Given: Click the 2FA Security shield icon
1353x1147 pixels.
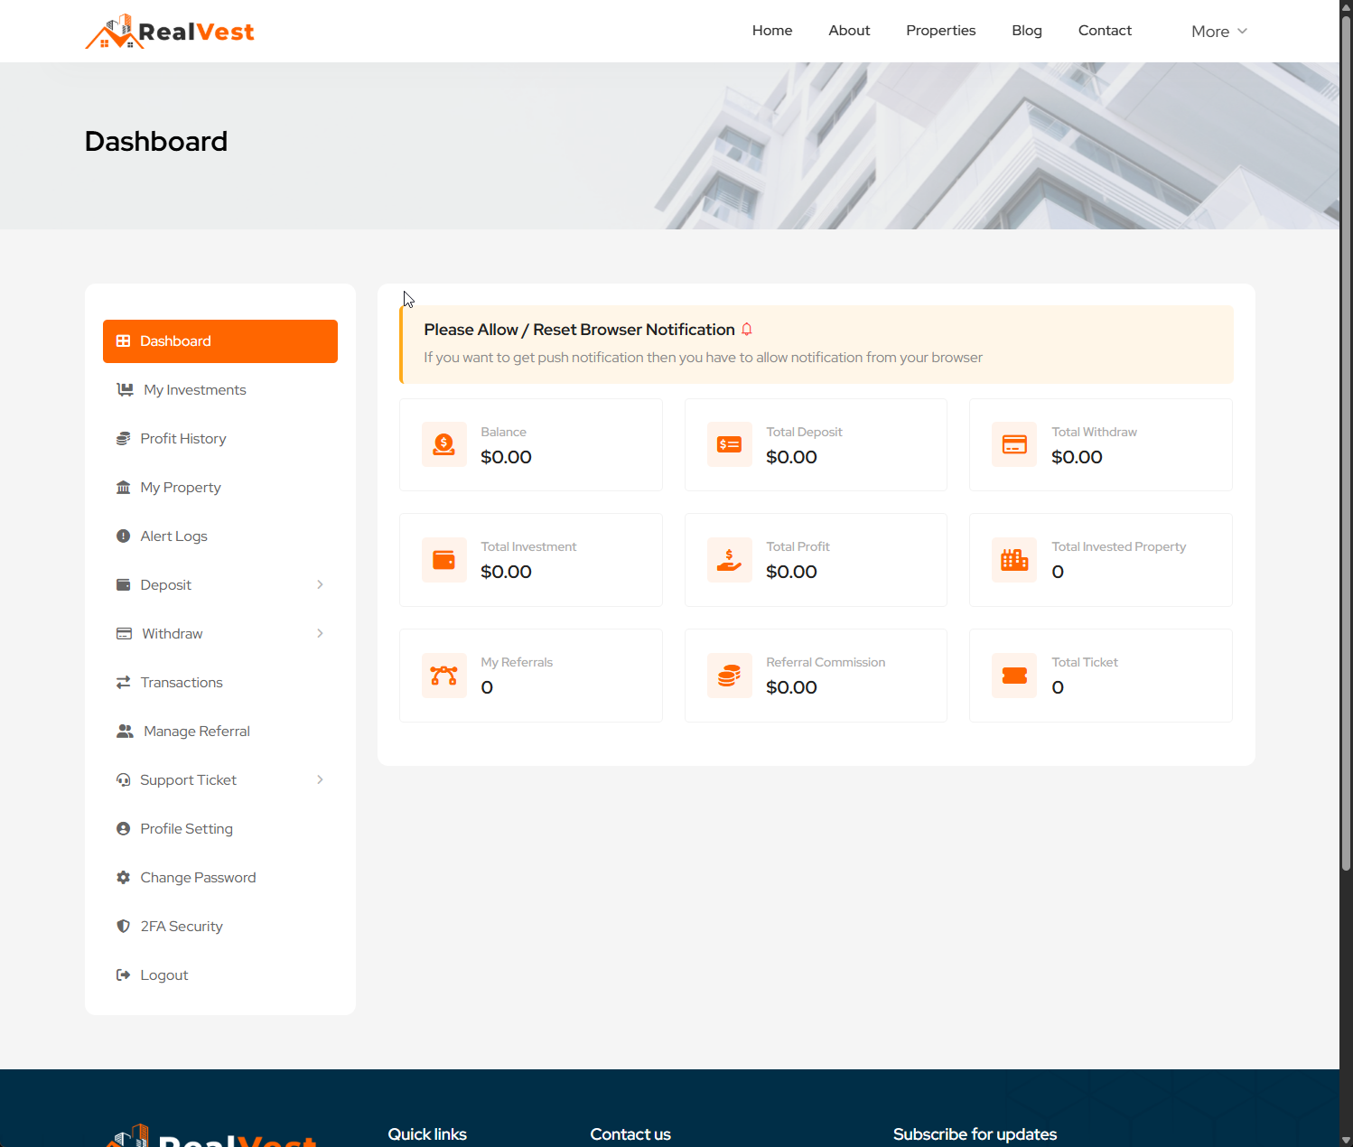Looking at the screenshot, I should (124, 927).
